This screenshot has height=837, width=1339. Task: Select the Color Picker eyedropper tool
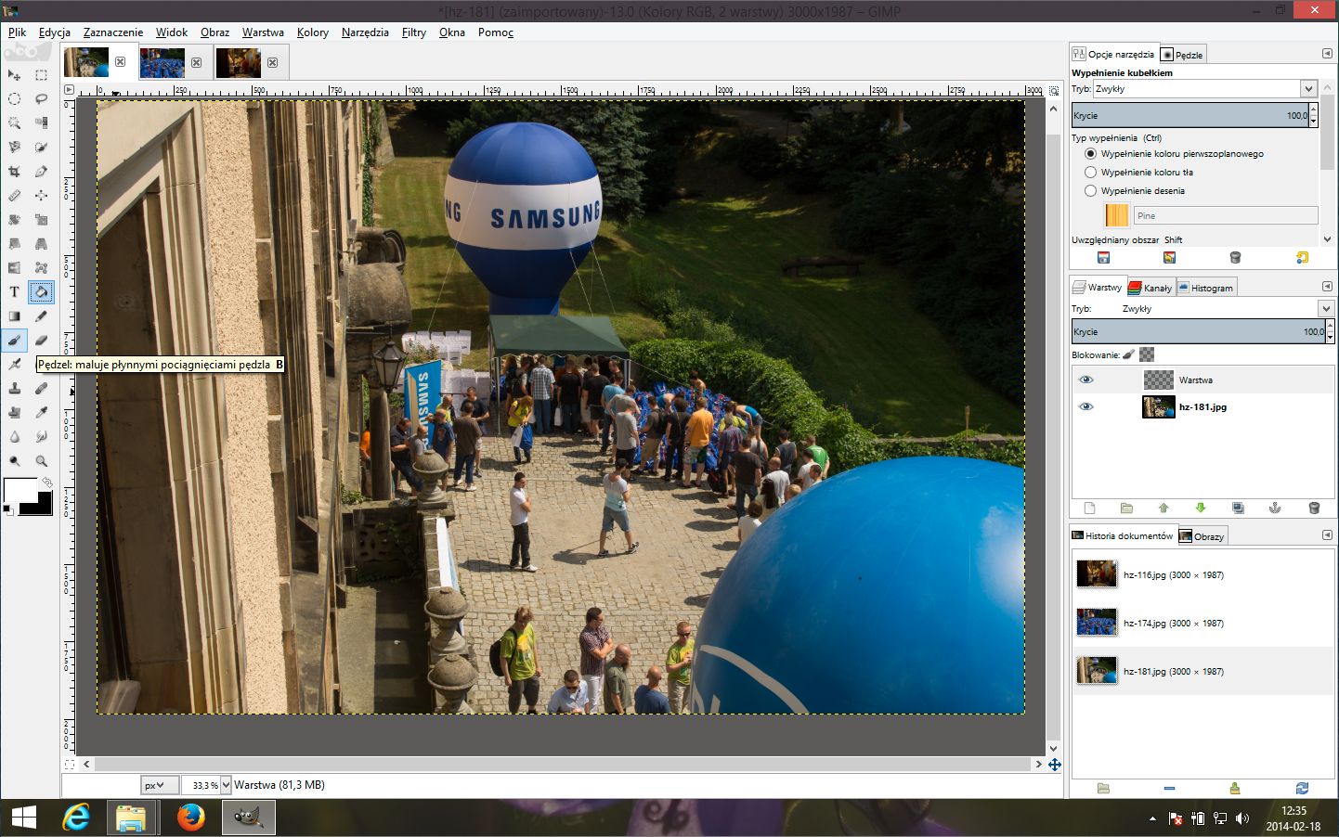pyautogui.click(x=42, y=413)
